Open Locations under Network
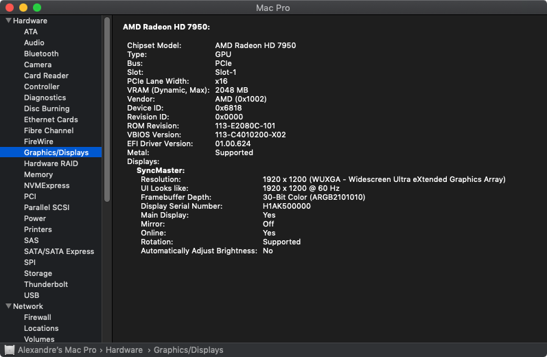 (x=41, y=328)
